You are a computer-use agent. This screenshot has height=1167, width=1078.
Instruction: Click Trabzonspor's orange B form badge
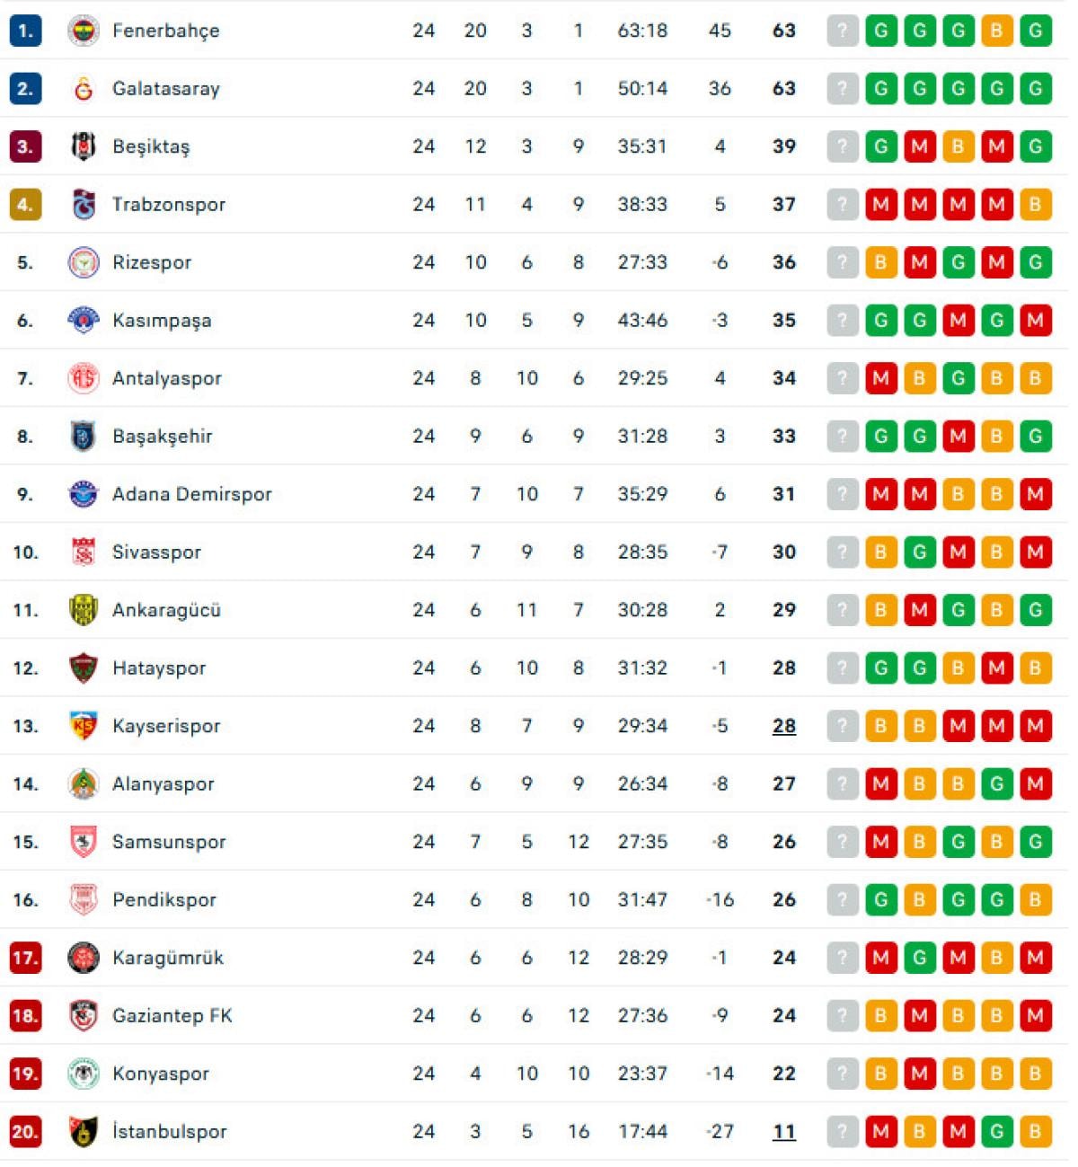[x=1035, y=205]
